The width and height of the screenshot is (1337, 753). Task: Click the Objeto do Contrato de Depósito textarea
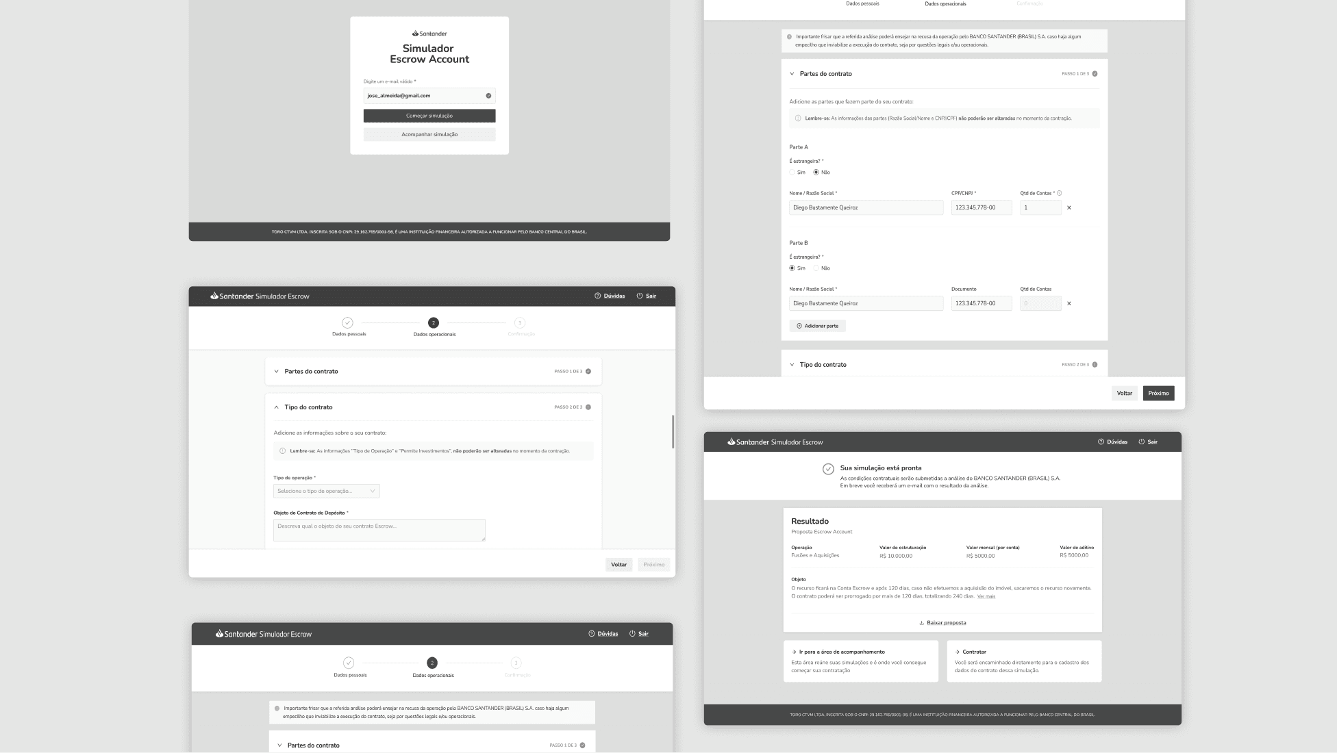click(x=379, y=530)
